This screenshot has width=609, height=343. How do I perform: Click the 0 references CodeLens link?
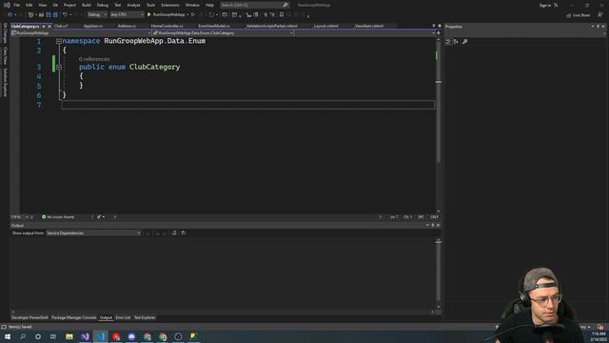tap(94, 59)
